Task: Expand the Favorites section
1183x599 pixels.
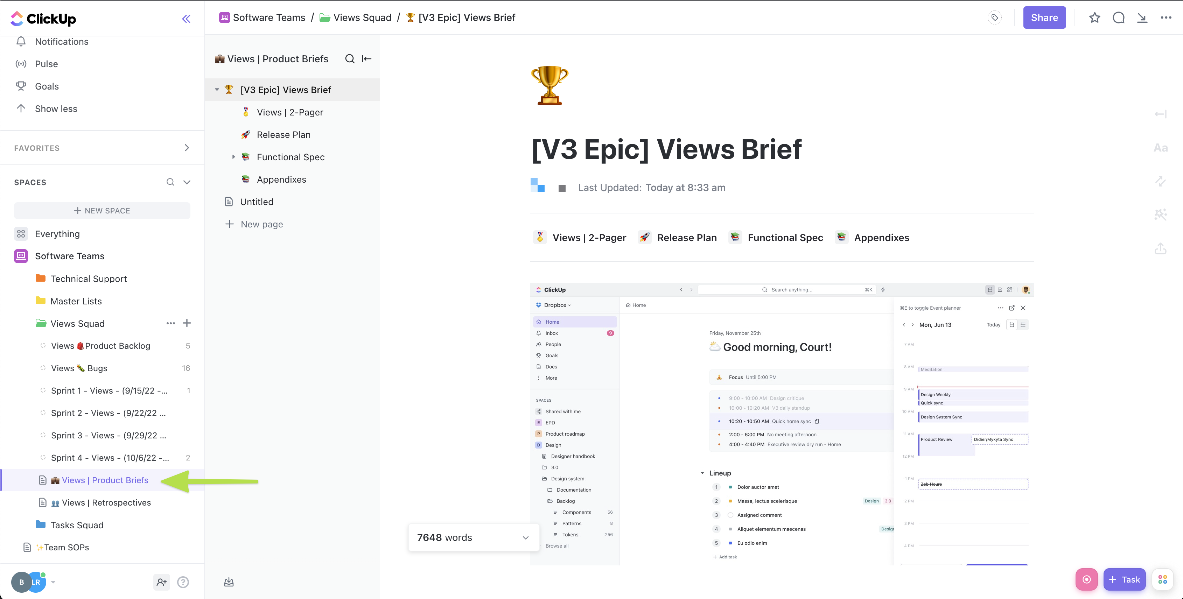Action: pos(187,148)
